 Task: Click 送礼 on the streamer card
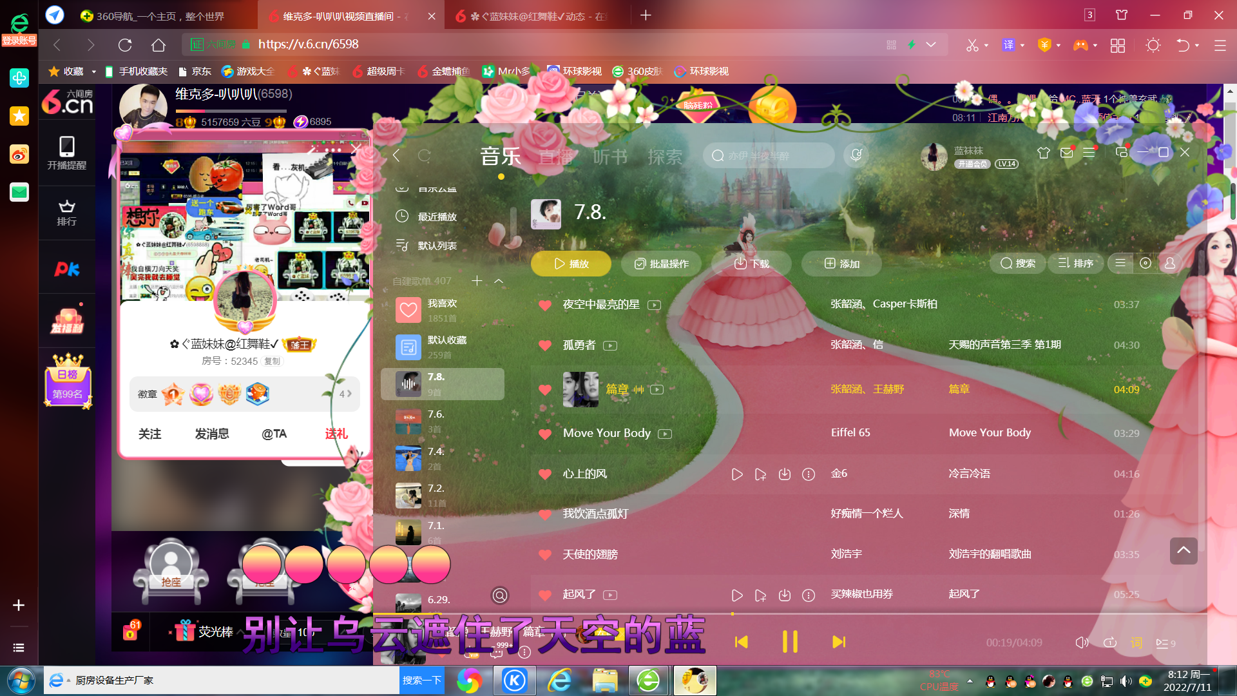coord(336,434)
